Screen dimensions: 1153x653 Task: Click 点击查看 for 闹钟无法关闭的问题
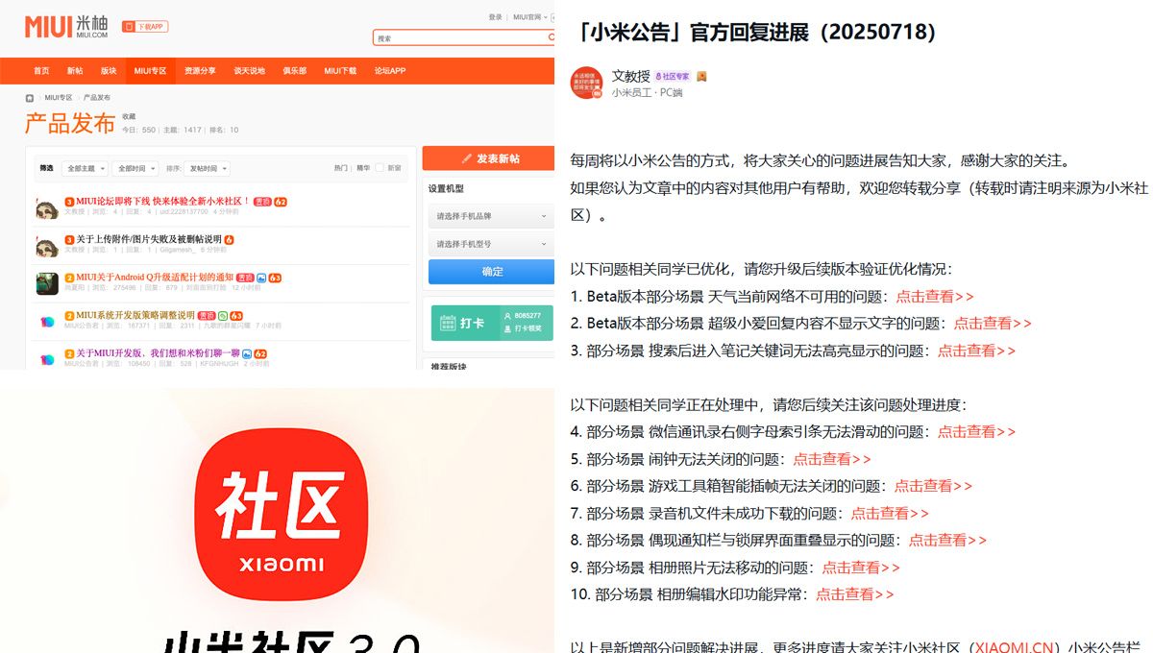tap(832, 459)
